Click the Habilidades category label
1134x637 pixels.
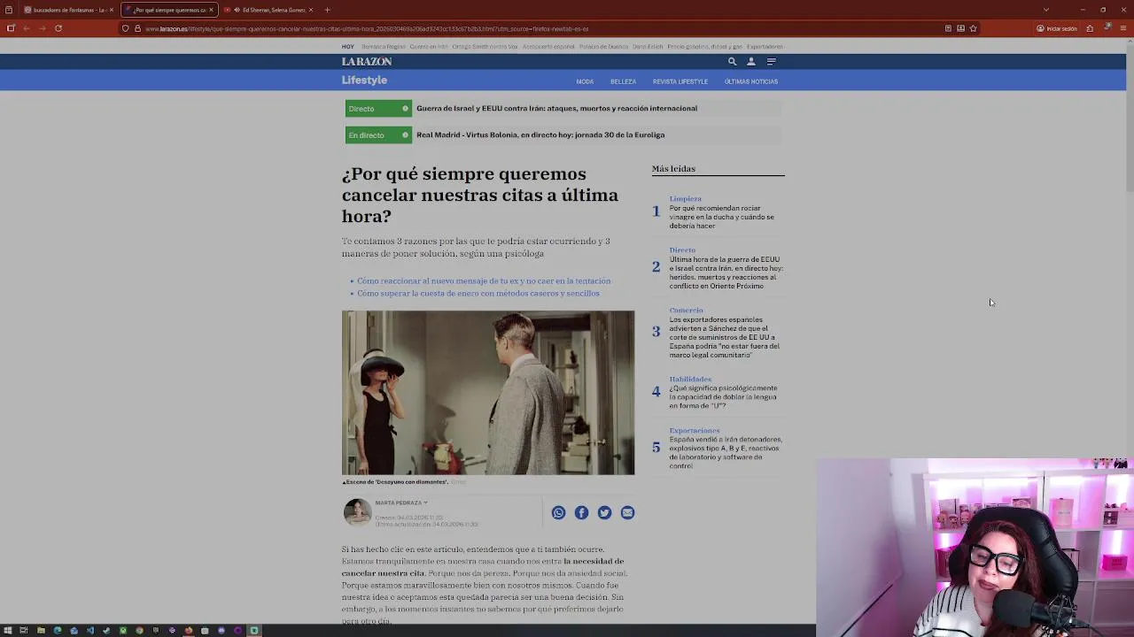click(x=690, y=379)
